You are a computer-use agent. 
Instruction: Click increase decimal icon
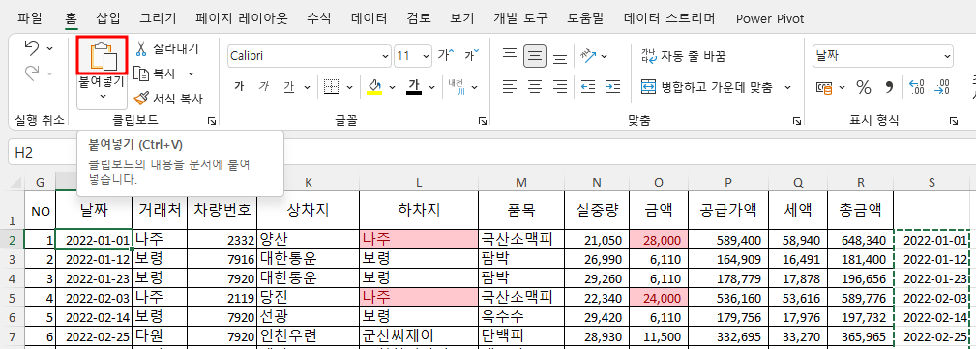[x=917, y=87]
